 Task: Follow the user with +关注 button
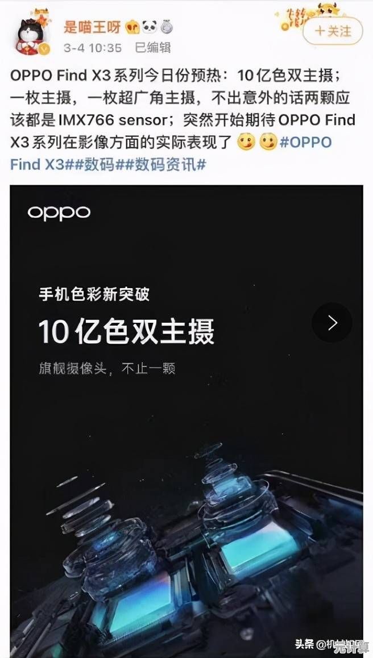[333, 31]
